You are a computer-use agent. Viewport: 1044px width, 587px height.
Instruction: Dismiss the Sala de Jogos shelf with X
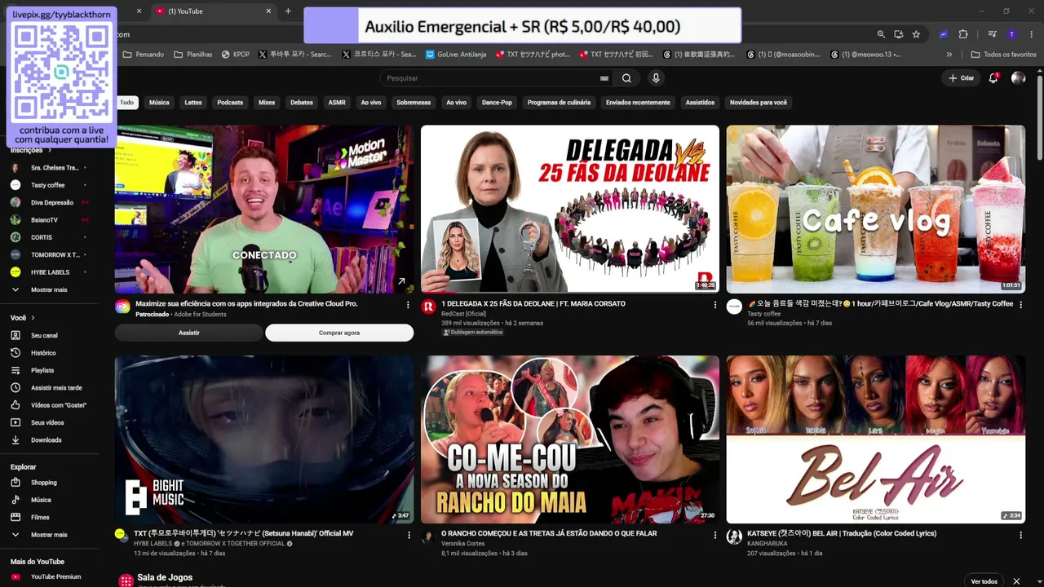tap(1016, 581)
